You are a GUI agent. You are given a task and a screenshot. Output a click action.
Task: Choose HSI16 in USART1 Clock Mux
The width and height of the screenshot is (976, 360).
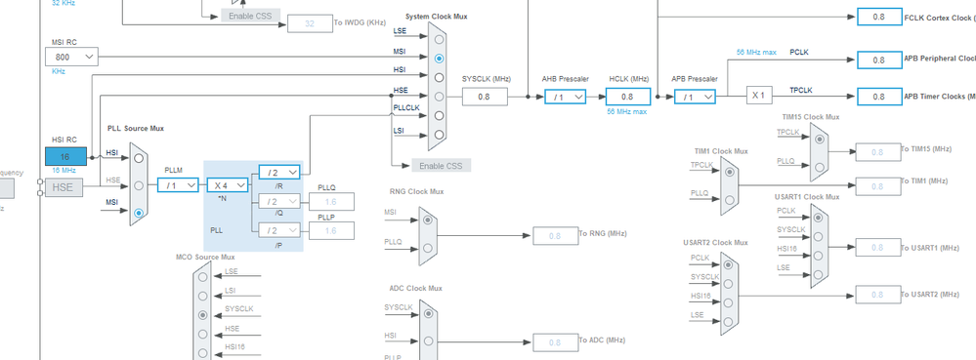(x=819, y=255)
